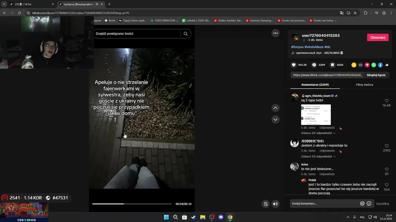Open Steam from the taskbar
The width and height of the screenshot is (396, 222).
click(193, 217)
